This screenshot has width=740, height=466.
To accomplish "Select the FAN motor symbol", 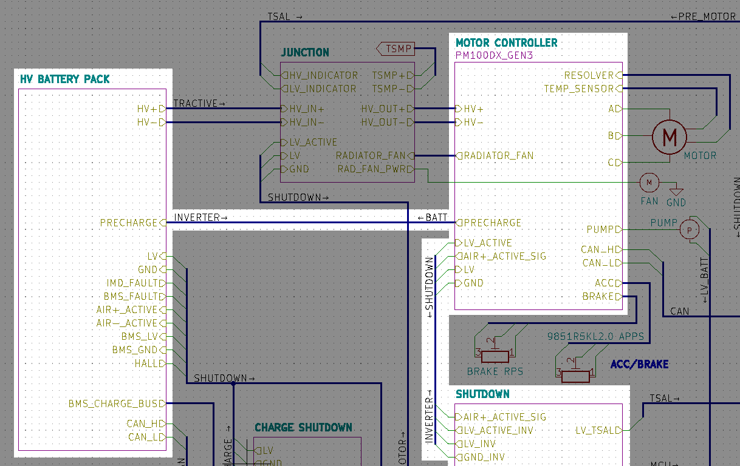I will tap(649, 182).
